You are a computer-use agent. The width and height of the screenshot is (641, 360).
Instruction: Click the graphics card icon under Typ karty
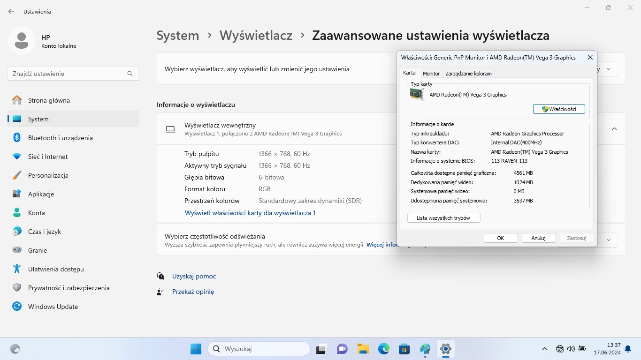click(x=417, y=94)
